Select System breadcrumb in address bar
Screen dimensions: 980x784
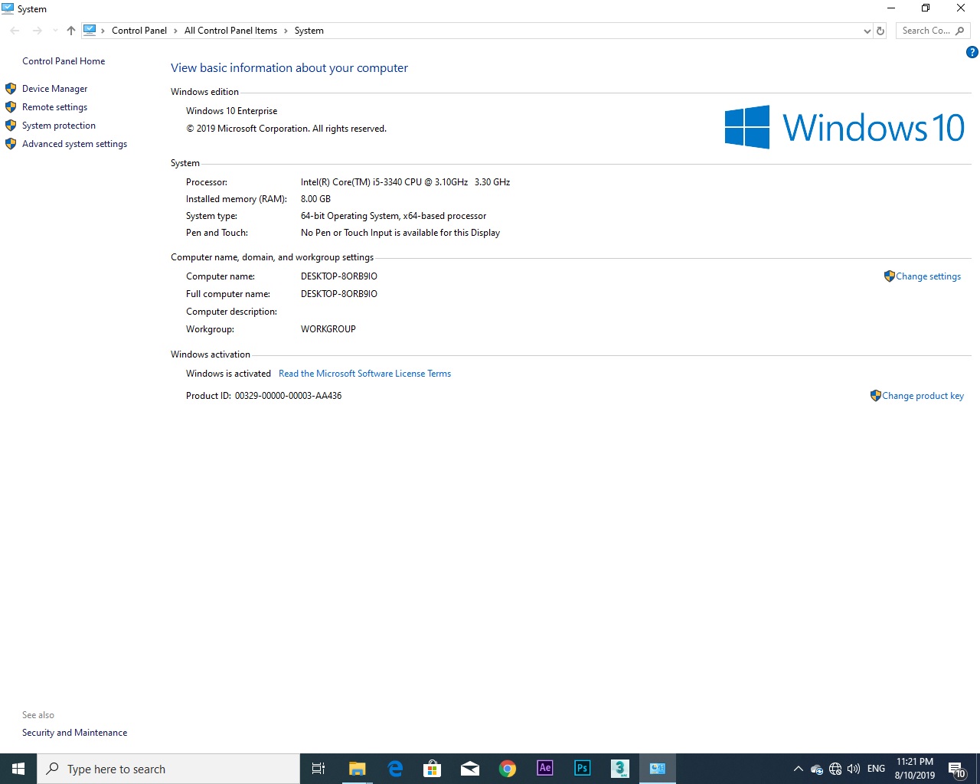309,31
